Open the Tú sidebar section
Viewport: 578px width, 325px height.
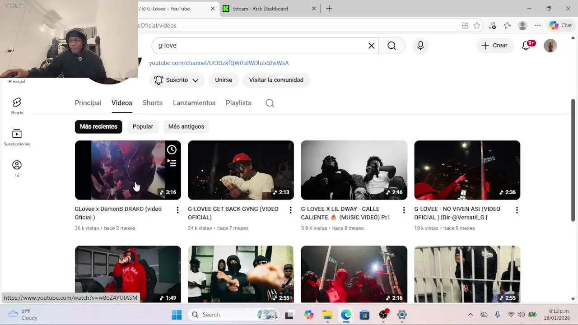[x=17, y=168]
